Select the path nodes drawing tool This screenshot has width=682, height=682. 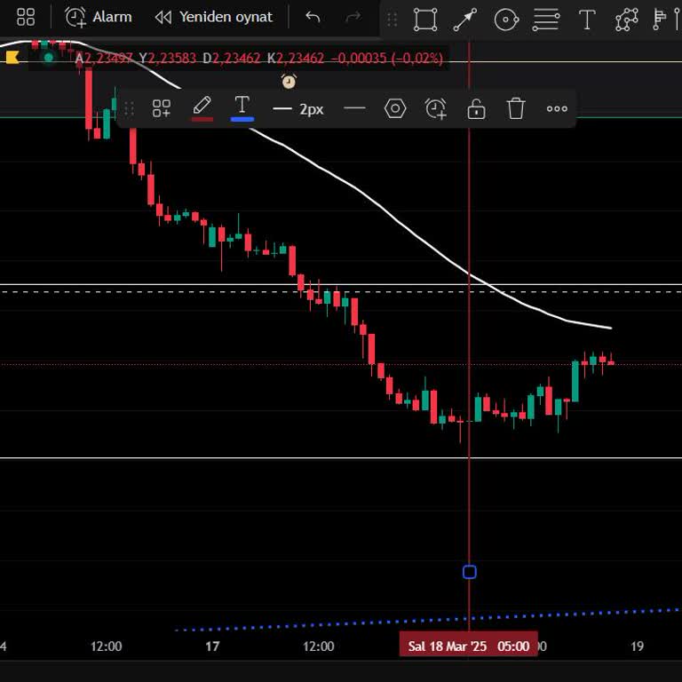coord(627,20)
